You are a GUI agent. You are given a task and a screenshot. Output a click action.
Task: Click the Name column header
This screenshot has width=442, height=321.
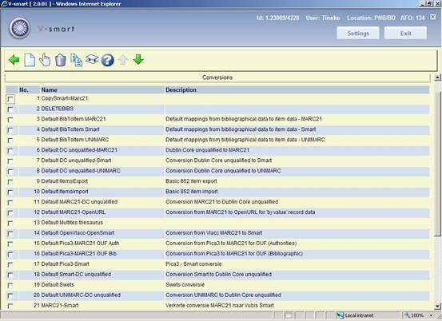[x=49, y=89]
